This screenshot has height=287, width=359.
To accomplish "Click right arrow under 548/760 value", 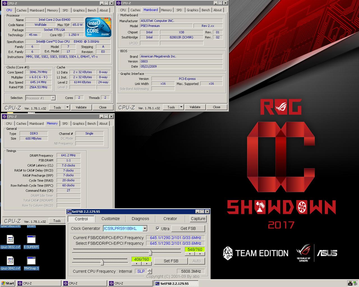I will pos(200,254).
